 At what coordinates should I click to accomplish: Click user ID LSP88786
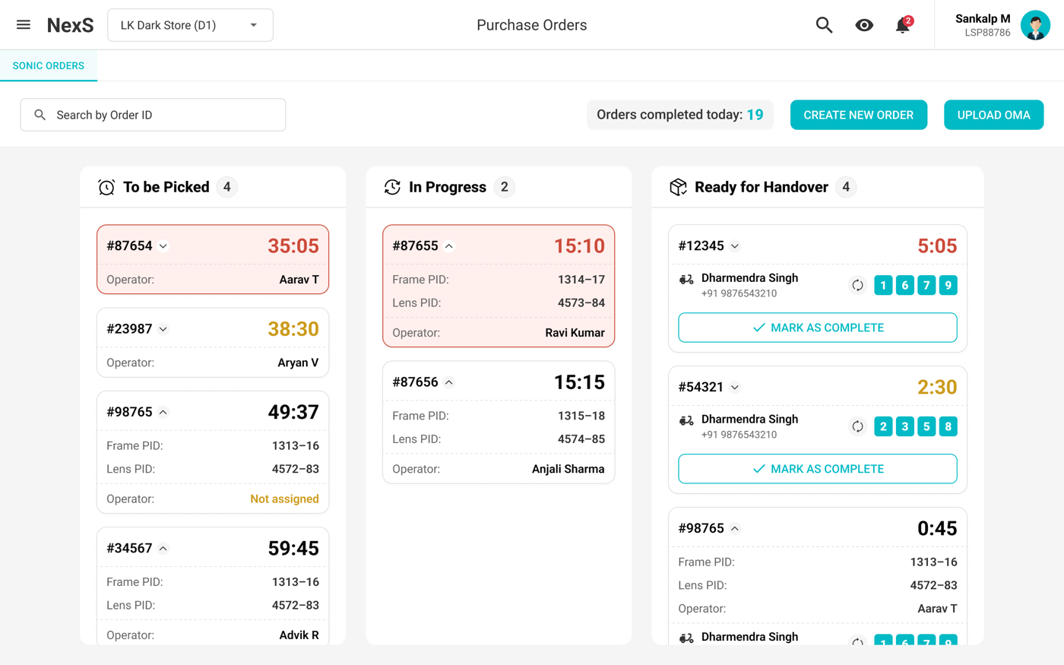point(987,33)
